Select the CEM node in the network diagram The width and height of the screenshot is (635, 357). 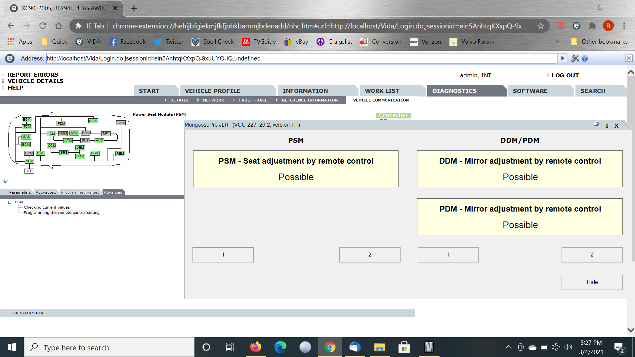click(x=29, y=161)
